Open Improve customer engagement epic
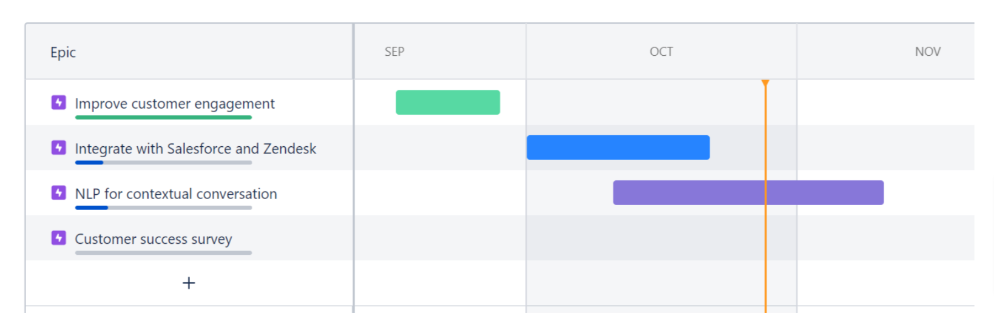This screenshot has height=327, width=994. coord(175,104)
